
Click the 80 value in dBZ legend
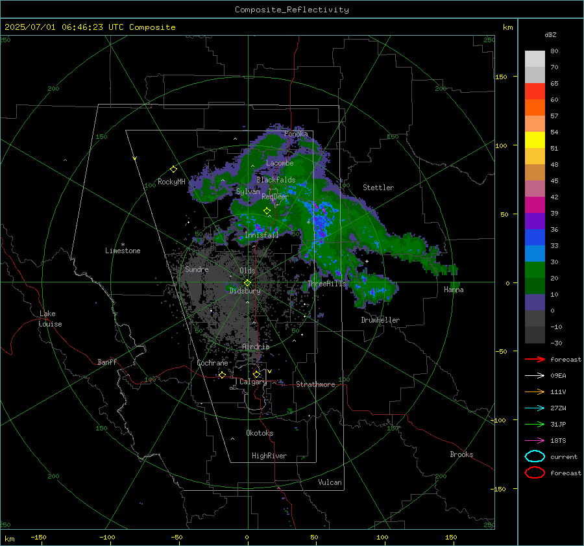[x=554, y=51]
